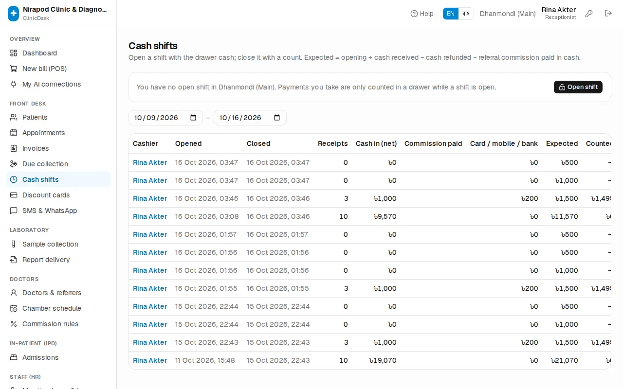Click the Commission rules percent icon

pyautogui.click(x=14, y=324)
